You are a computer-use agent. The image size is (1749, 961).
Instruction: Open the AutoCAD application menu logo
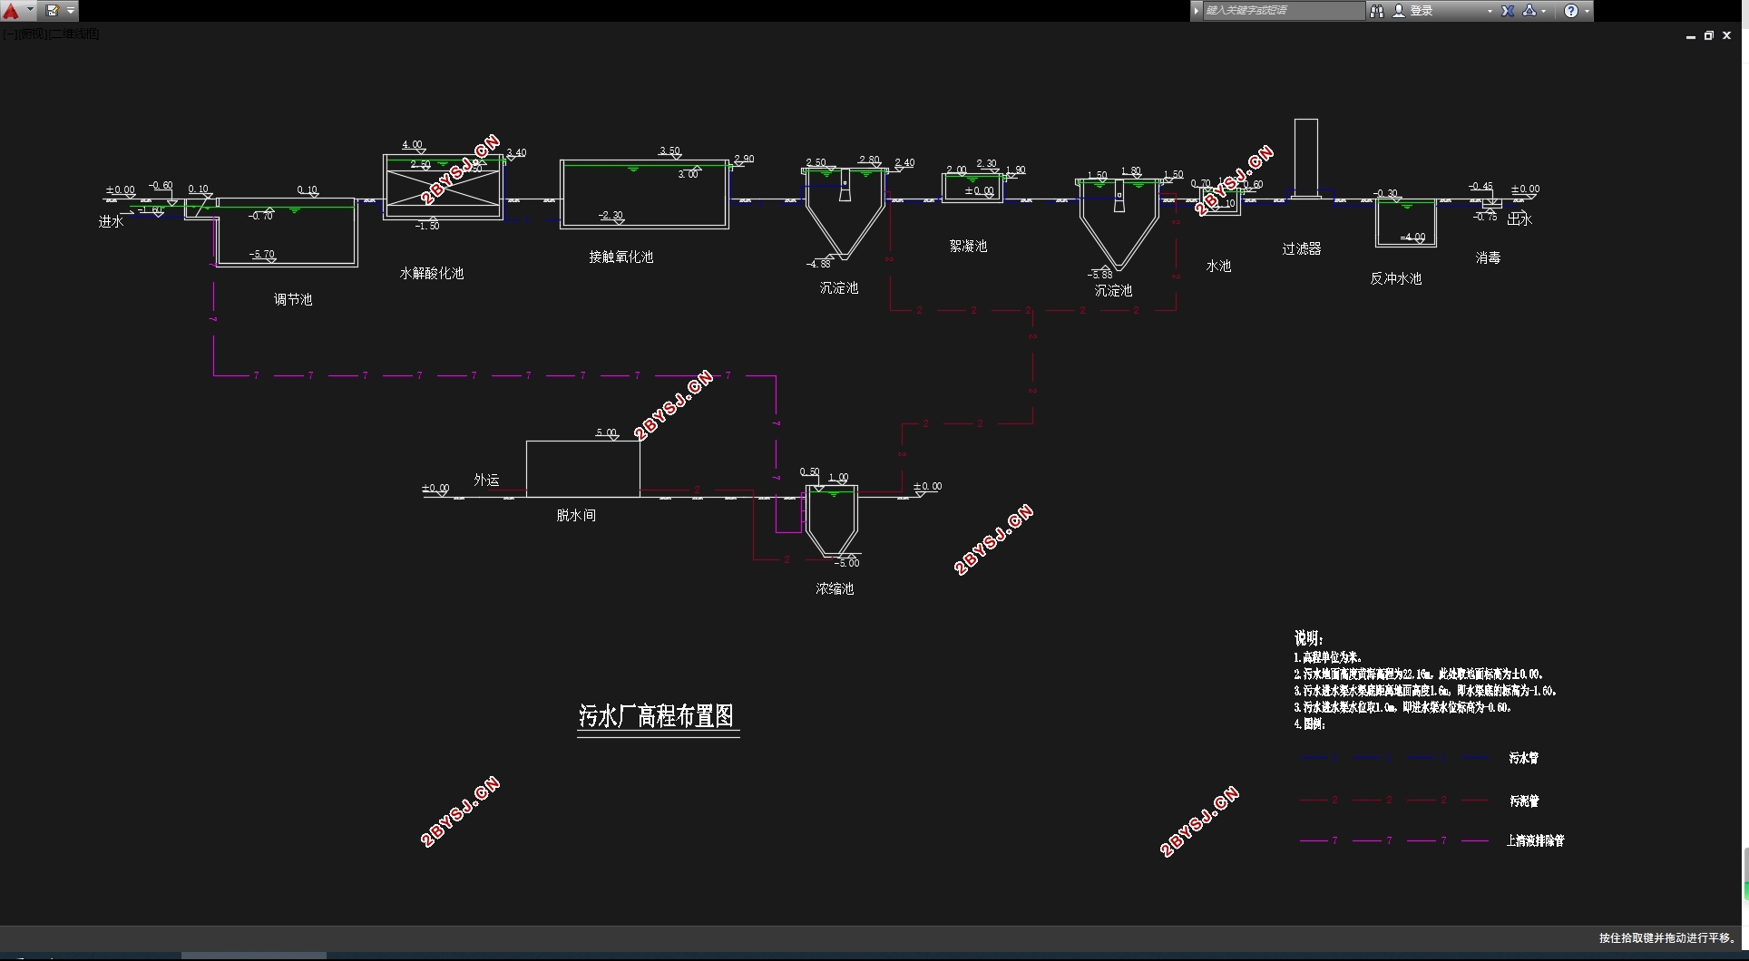(11, 11)
